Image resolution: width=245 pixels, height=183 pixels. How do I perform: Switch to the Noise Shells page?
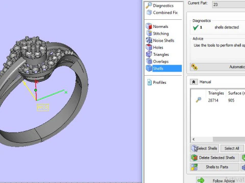163,41
